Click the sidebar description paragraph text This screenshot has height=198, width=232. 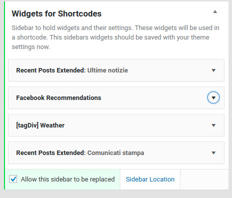tap(115, 37)
